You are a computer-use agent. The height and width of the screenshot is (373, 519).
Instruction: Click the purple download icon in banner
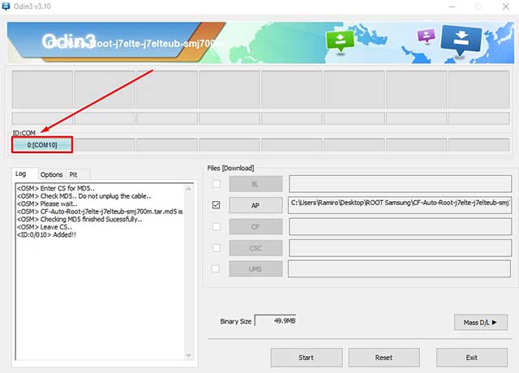tap(426, 36)
